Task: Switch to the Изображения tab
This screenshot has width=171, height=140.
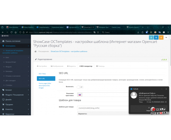Action: tap(57, 66)
